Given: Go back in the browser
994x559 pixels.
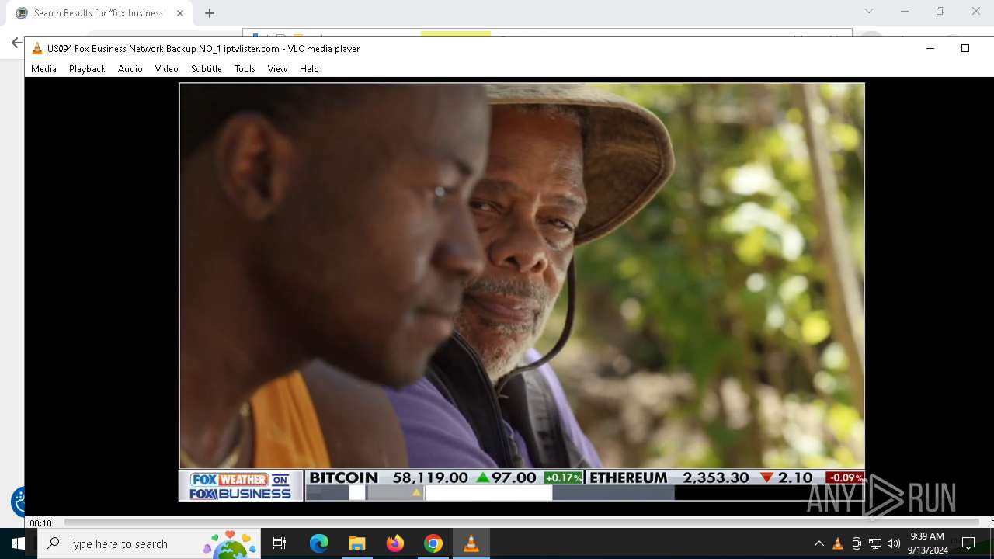Looking at the screenshot, I should point(16,43).
